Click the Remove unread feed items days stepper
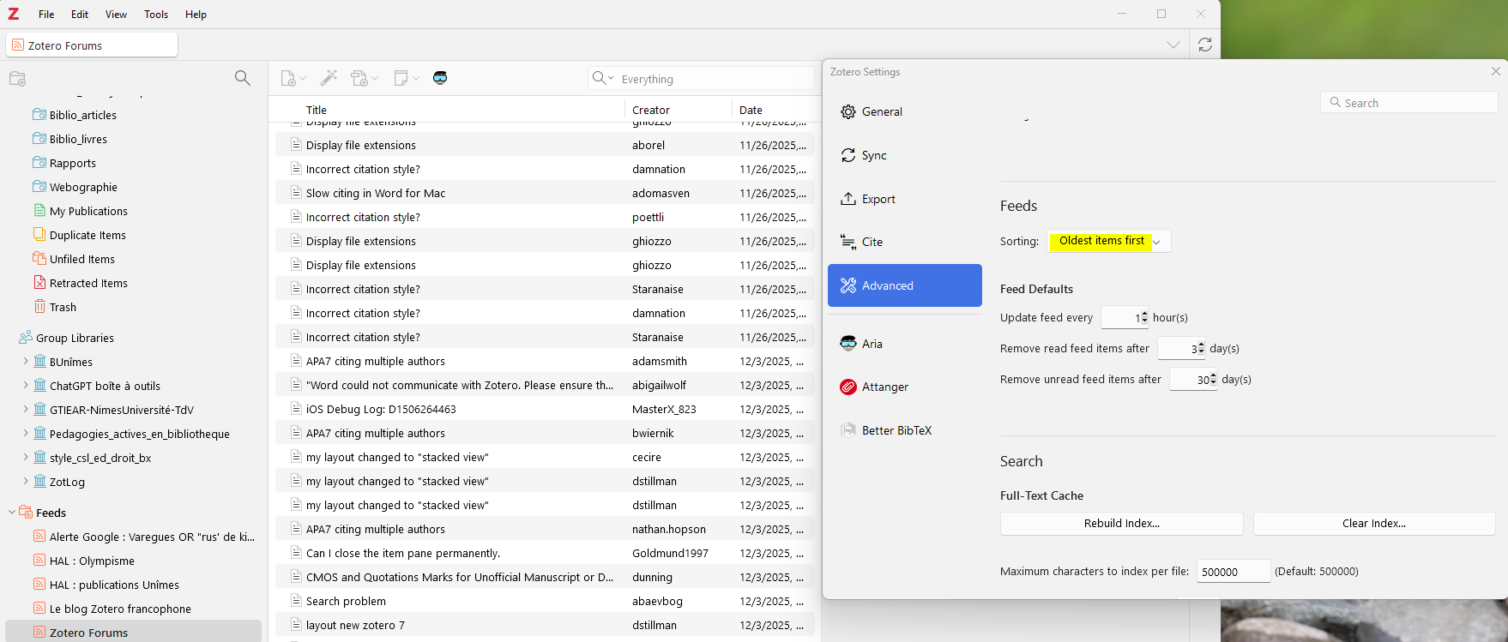Viewport: 1508px width, 642px height. tap(1213, 379)
